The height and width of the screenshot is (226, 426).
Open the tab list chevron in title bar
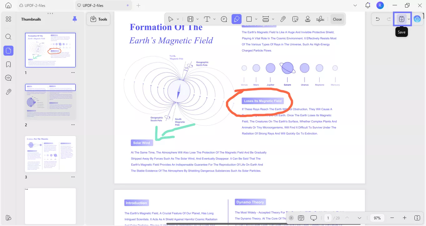(x=355, y=5)
